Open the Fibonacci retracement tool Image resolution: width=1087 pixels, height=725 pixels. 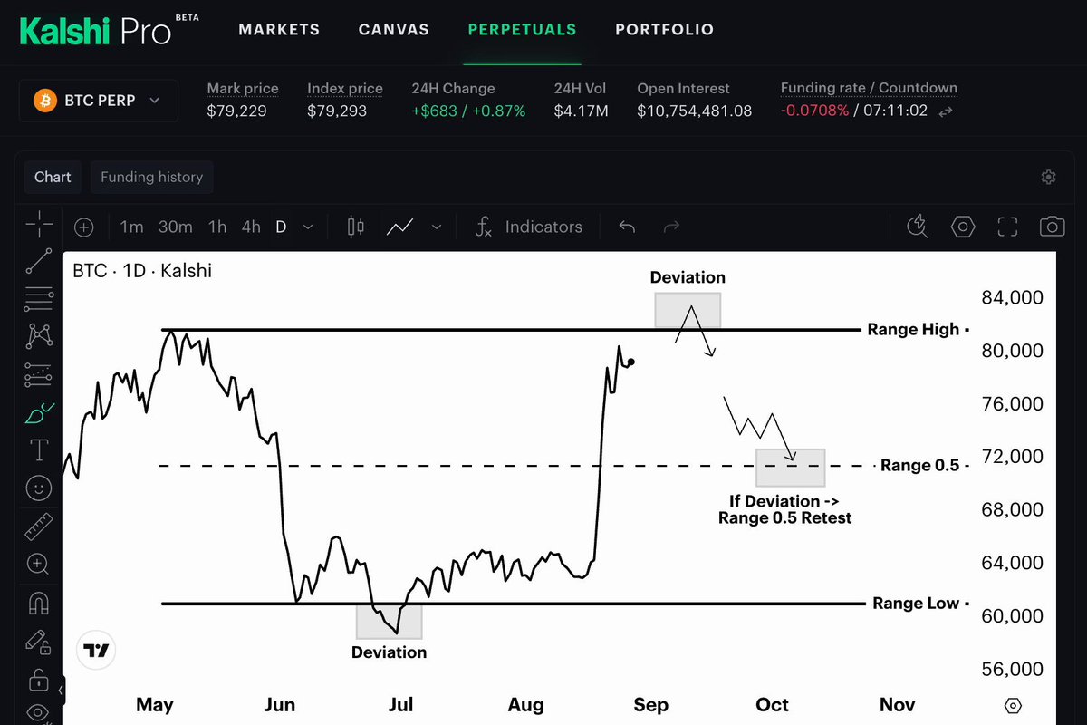point(38,298)
